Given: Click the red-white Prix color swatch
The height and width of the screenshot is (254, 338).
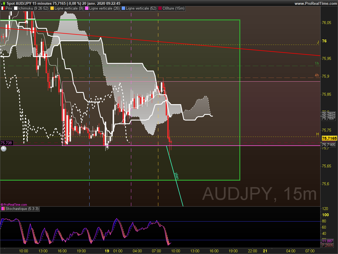Looking at the screenshot, I should [3, 8].
